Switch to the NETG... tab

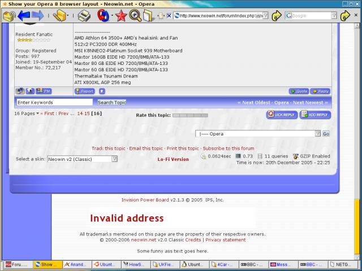pos(342,265)
